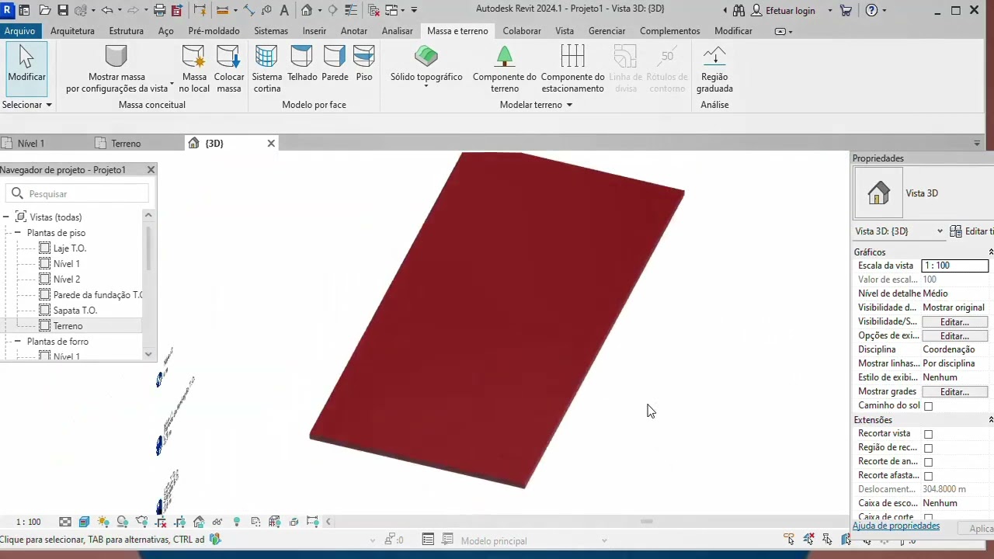Click Mostrar massa por configurações da vista

pos(117,68)
